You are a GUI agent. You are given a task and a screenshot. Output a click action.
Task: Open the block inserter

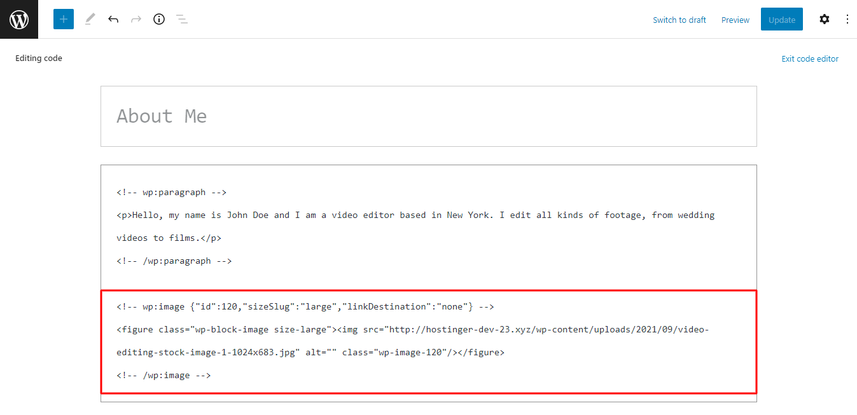pos(63,19)
